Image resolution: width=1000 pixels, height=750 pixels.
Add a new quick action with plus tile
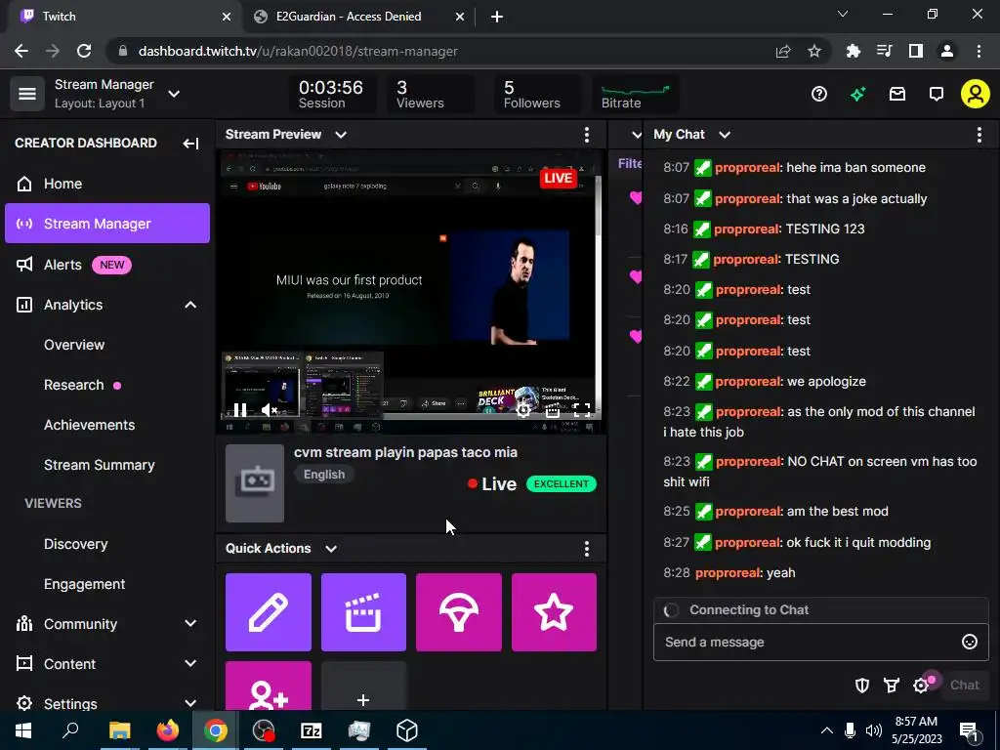coord(363,687)
